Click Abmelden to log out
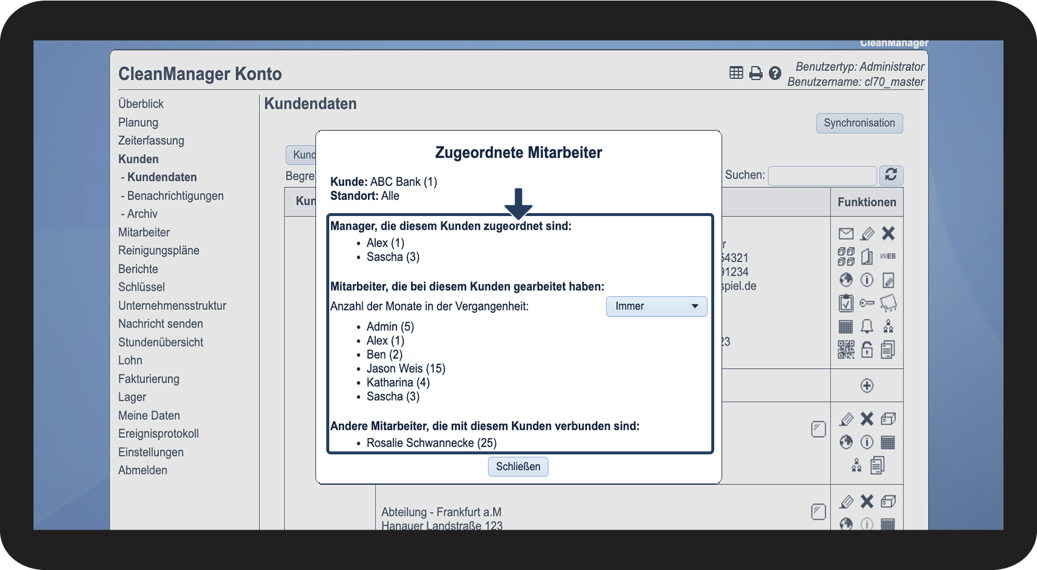The image size is (1037, 570). point(143,471)
